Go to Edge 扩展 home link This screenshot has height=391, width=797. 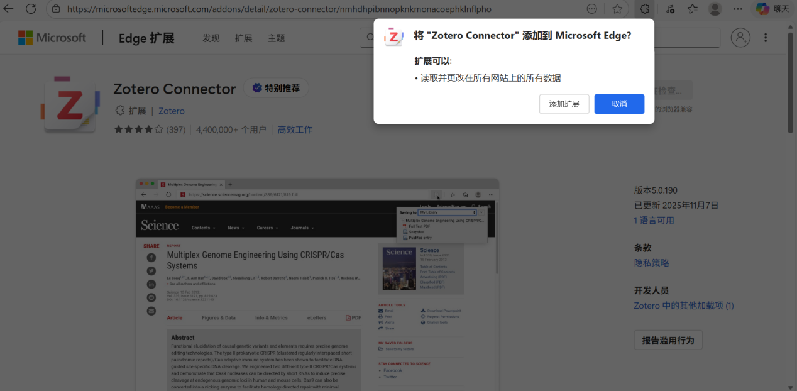coord(146,38)
